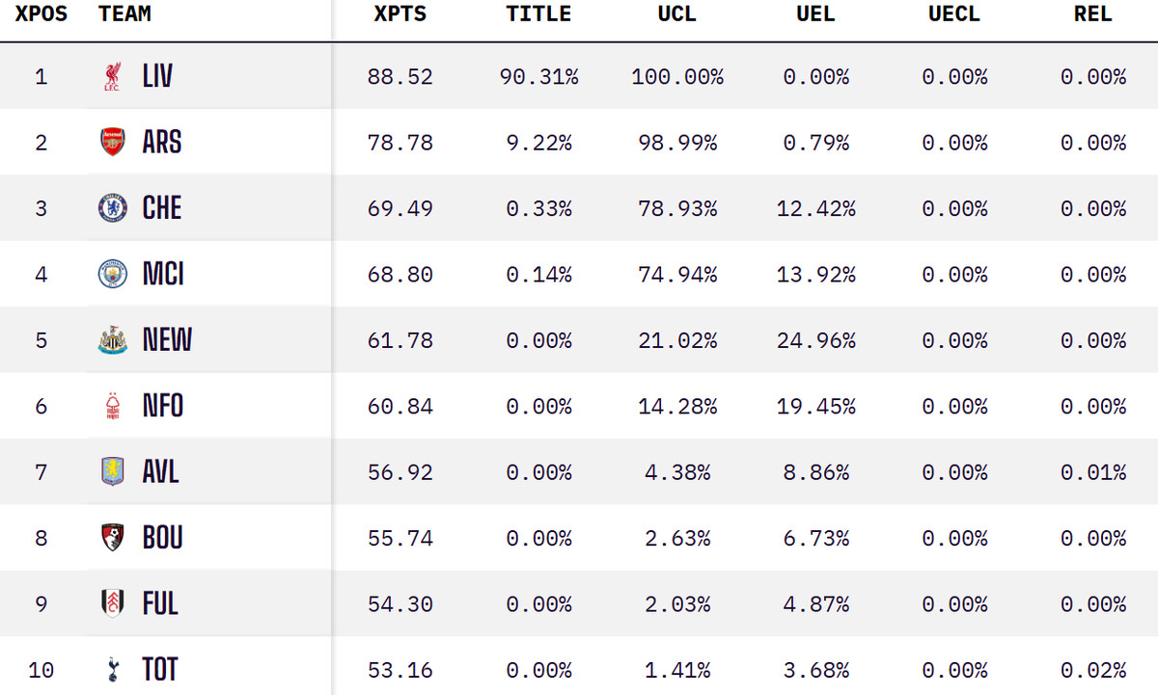Click the Bournemouth club crest icon

[x=113, y=538]
